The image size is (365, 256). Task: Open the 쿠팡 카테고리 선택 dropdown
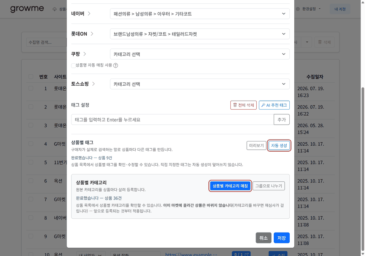pos(200,54)
